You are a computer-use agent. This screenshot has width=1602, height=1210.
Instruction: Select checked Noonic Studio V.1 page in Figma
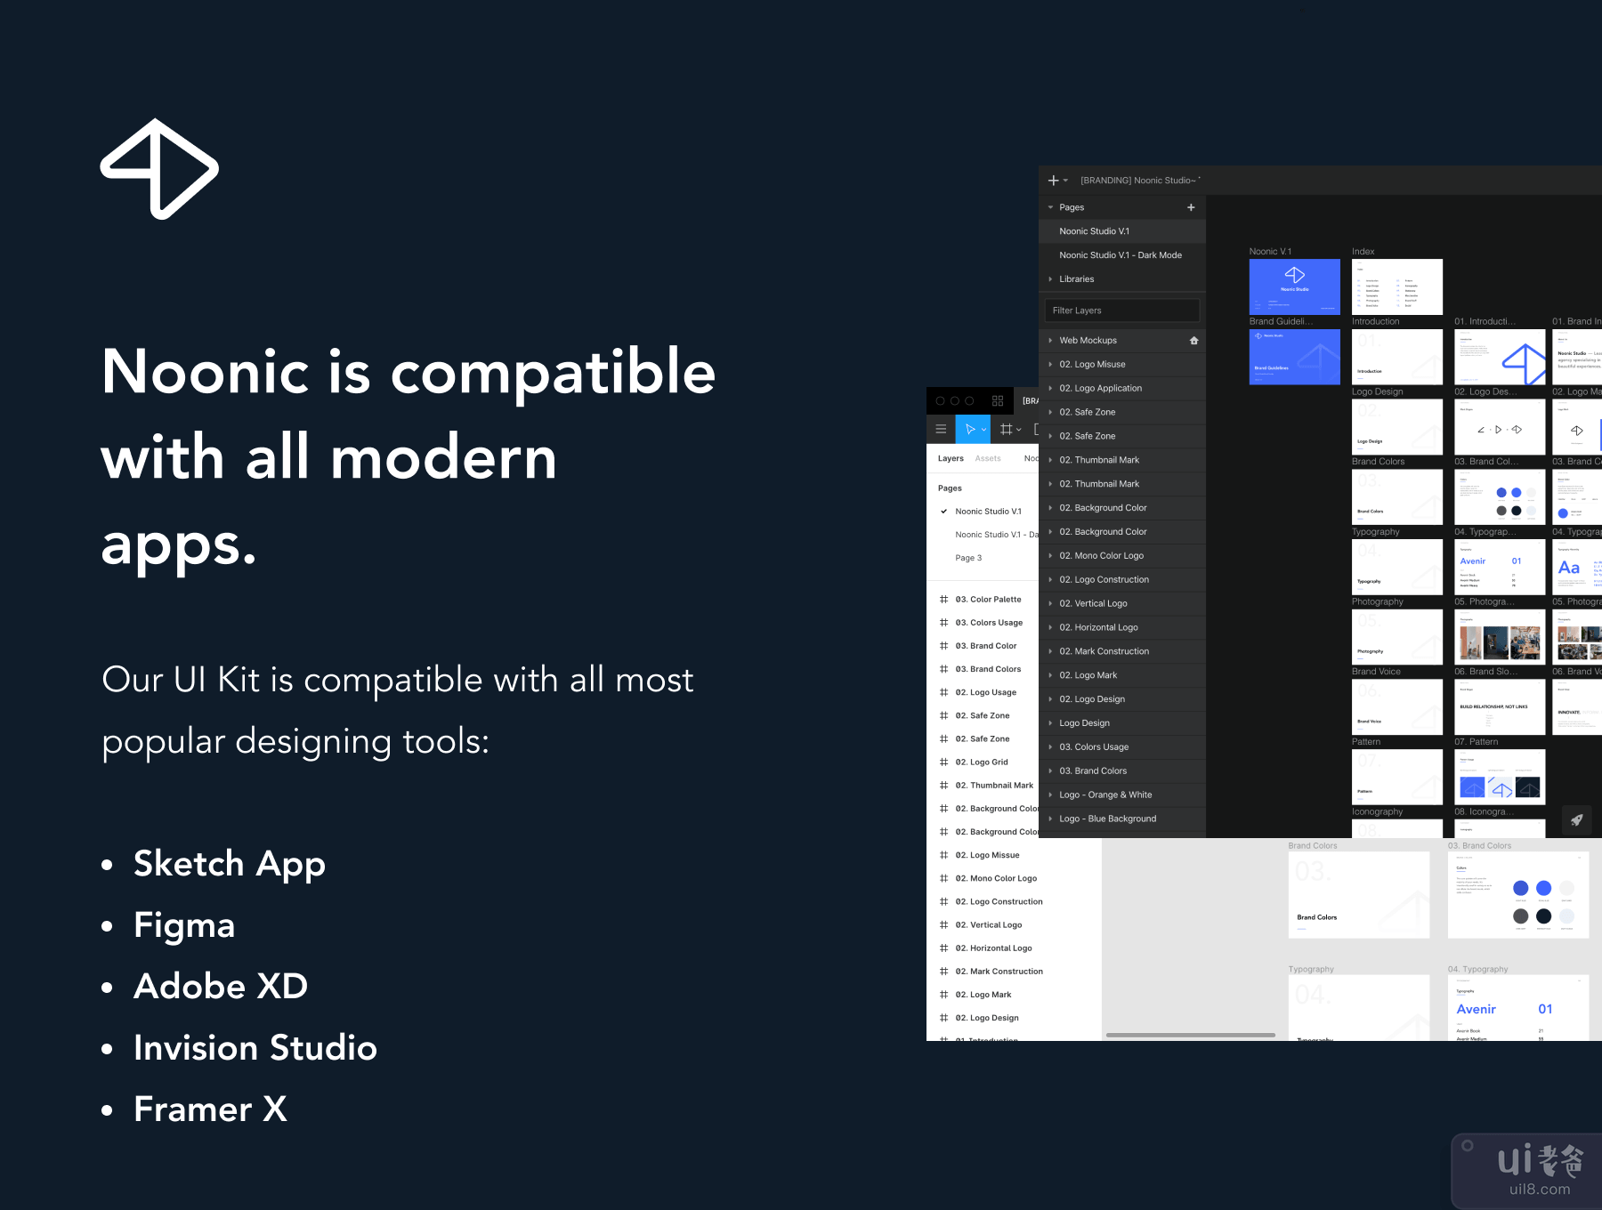[988, 512]
